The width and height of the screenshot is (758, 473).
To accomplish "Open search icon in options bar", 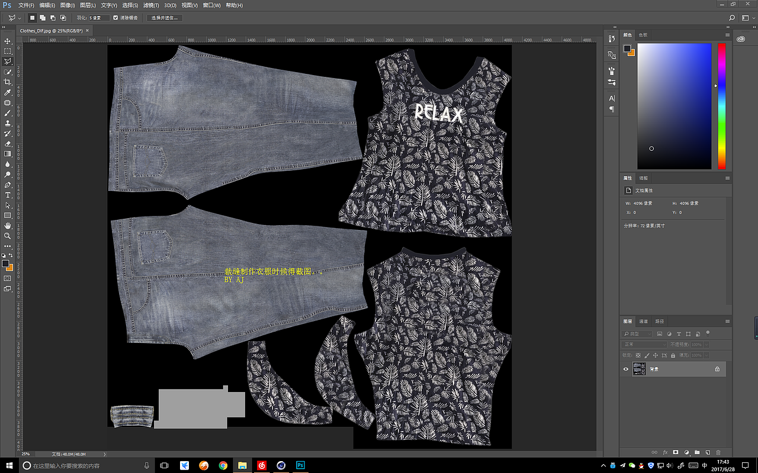I will click(732, 18).
